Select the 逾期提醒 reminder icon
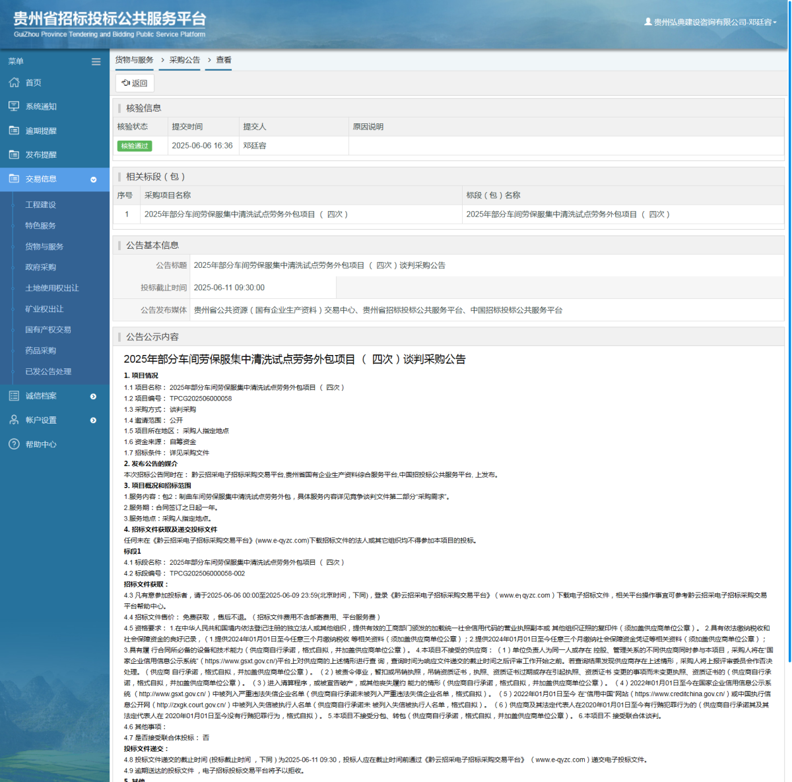The width and height of the screenshot is (792, 782). pos(14,130)
